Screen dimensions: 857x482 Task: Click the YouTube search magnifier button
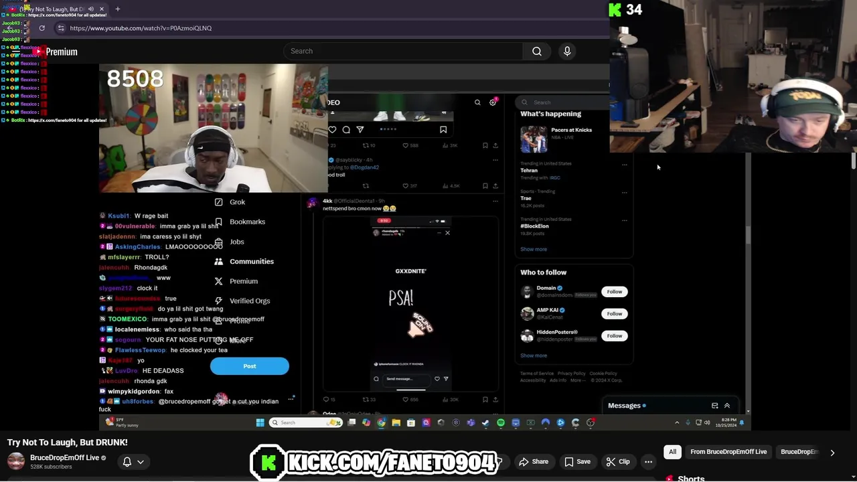[x=537, y=51]
